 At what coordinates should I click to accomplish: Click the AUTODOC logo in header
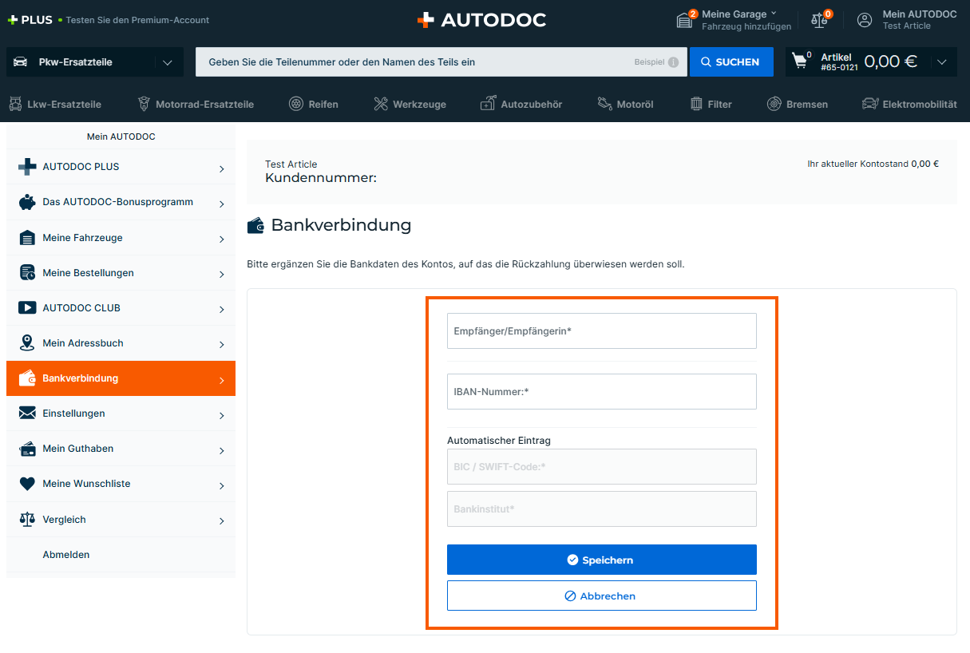pyautogui.click(x=482, y=20)
